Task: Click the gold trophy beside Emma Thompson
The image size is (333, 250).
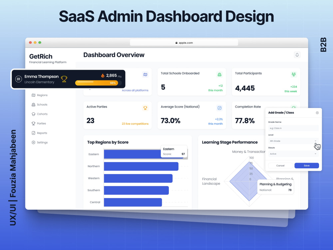Action: click(x=64, y=79)
